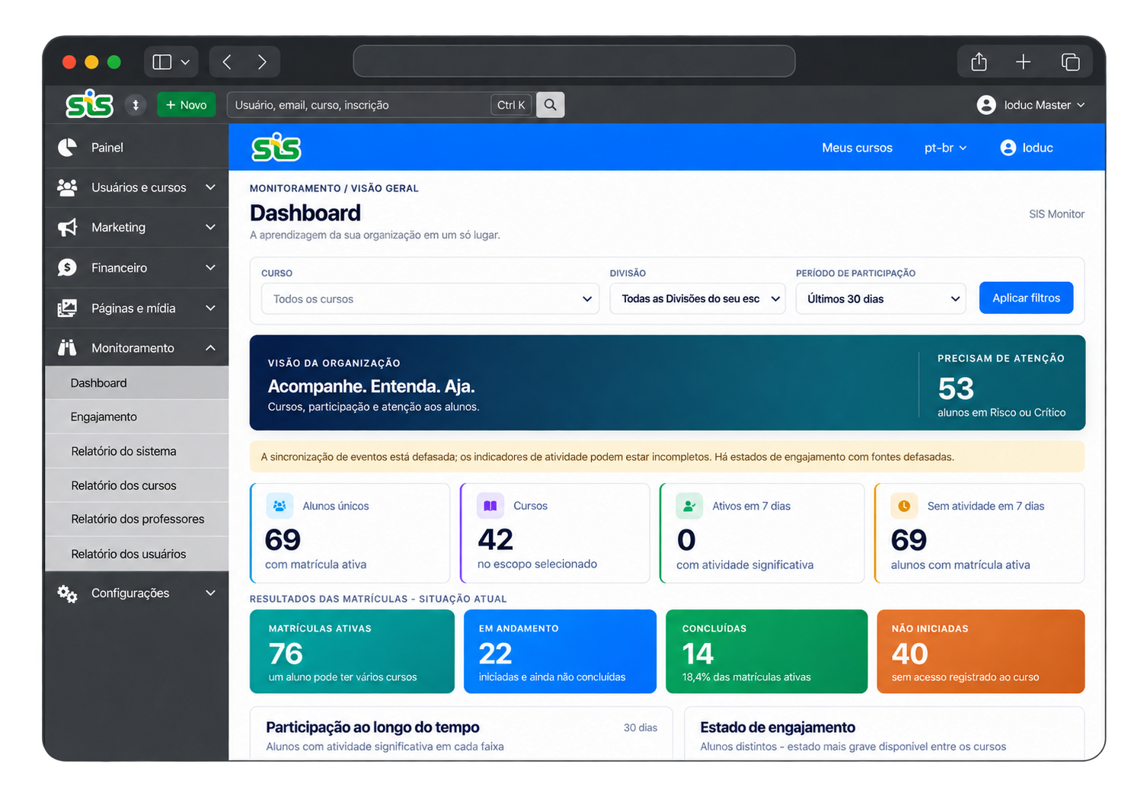The image size is (1147, 796).
Task: Show the tab overview icon
Action: click(x=1070, y=62)
